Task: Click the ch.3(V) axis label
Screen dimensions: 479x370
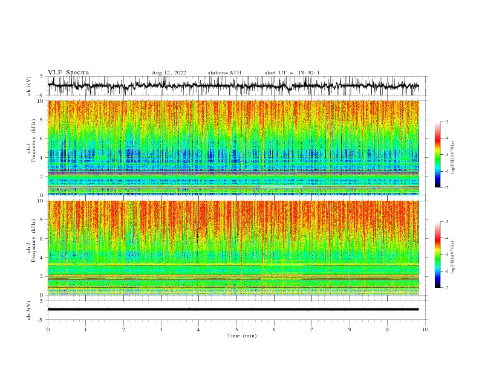Action: point(29,310)
